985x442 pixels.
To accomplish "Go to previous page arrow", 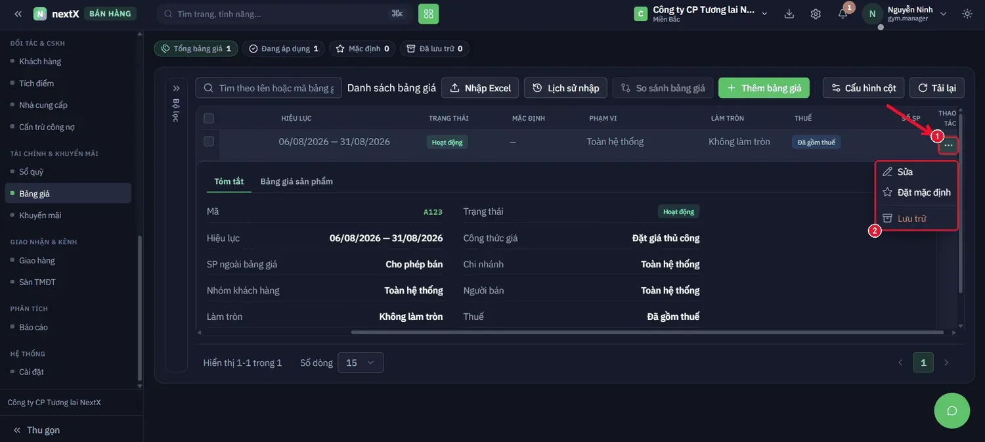I will click(x=900, y=363).
